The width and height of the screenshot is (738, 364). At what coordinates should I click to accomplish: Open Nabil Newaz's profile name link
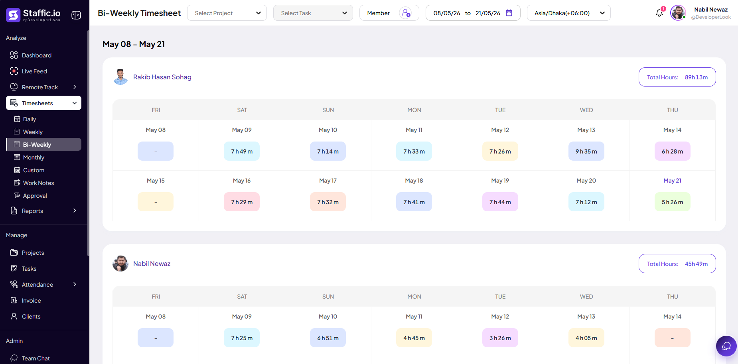(x=152, y=264)
